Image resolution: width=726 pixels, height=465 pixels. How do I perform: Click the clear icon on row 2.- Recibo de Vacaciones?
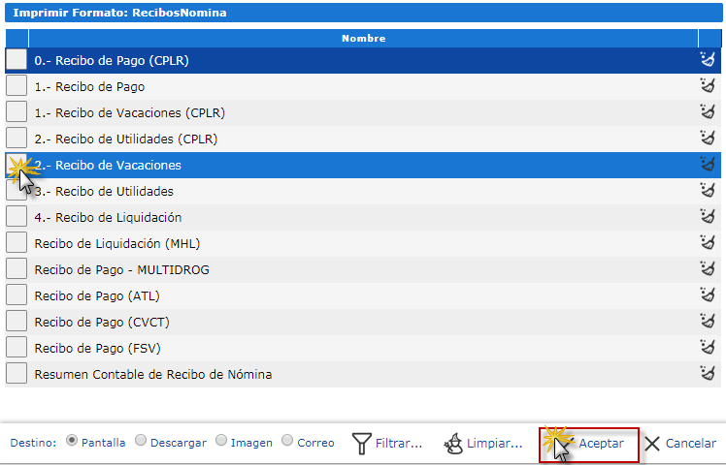708,164
